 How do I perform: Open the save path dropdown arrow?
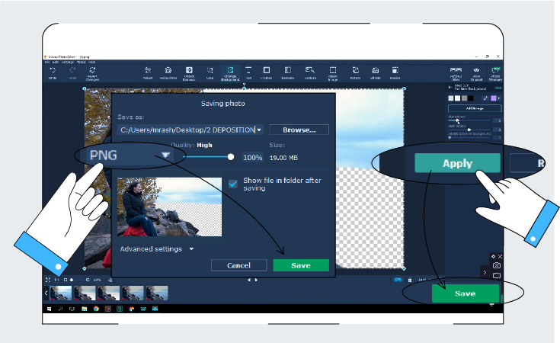click(x=259, y=130)
